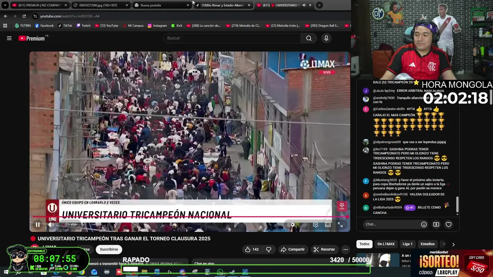Open the three-dot more actions menu
The image size is (493, 277).
click(345, 249)
